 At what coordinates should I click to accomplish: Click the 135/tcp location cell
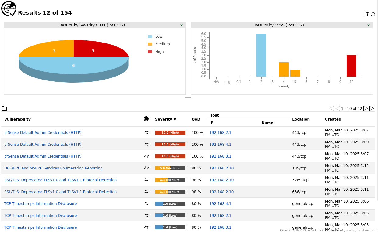pyautogui.click(x=299, y=168)
